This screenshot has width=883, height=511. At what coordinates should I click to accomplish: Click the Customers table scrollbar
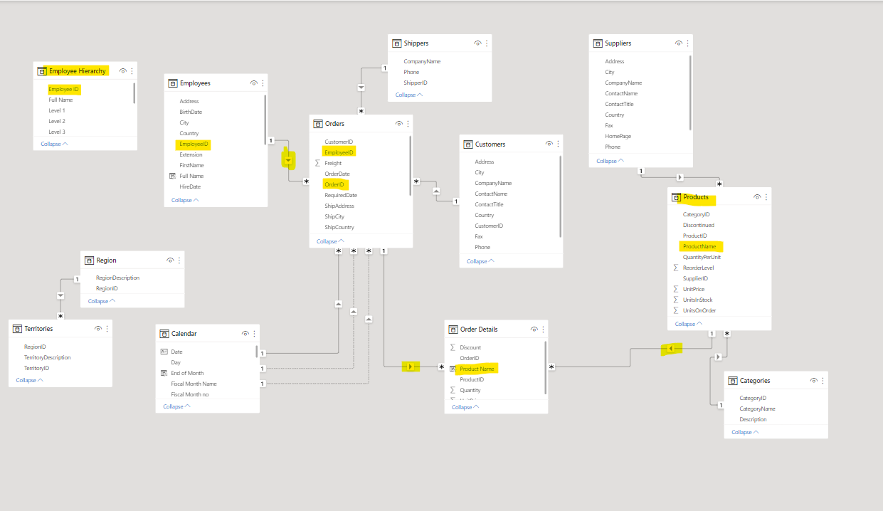[561, 196]
